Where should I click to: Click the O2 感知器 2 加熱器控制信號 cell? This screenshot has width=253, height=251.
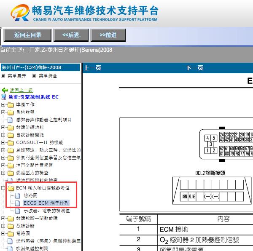coord(199,240)
